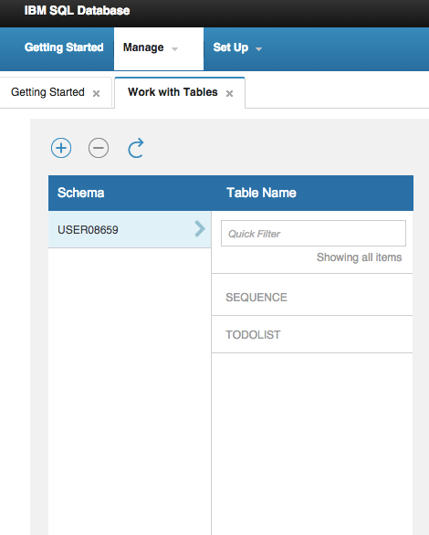Open the Manage dropdown menu

(159, 48)
